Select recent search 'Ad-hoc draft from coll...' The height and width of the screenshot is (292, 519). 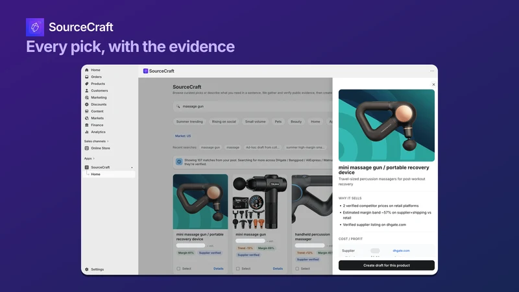[263, 147]
